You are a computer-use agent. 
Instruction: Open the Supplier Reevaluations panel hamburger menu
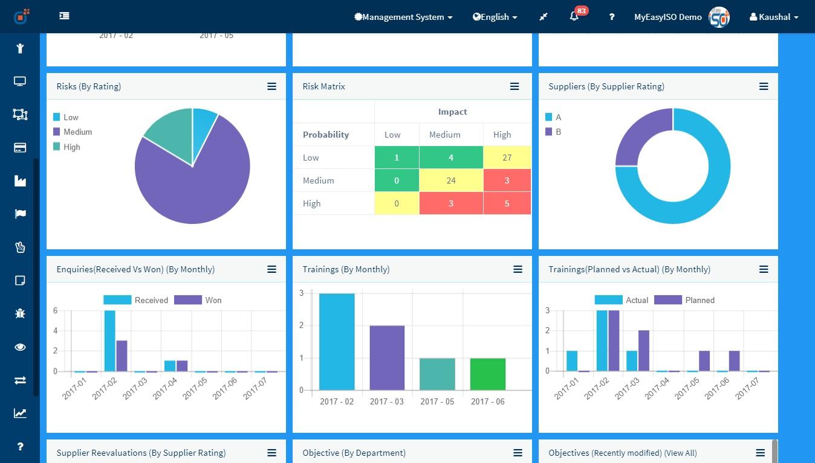[272, 453]
